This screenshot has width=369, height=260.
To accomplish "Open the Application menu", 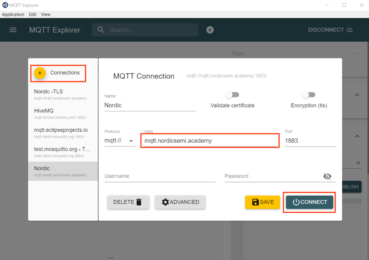I will click(13, 14).
